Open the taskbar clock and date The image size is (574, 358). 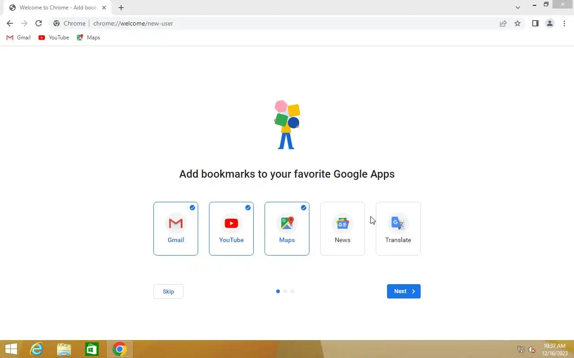coord(555,349)
